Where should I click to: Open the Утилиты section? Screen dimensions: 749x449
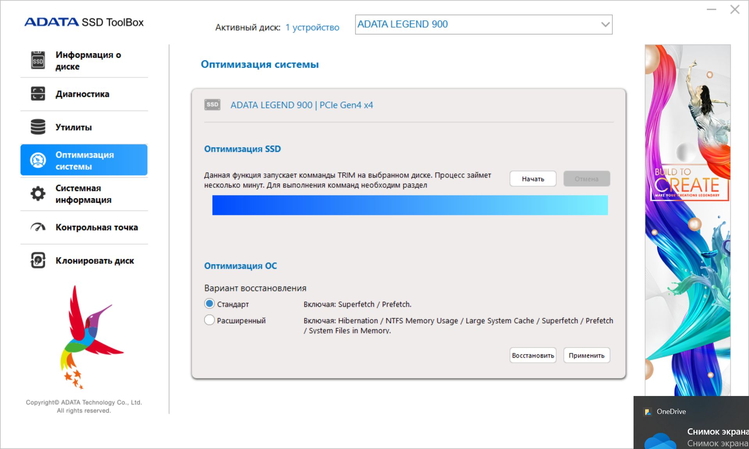click(84, 127)
